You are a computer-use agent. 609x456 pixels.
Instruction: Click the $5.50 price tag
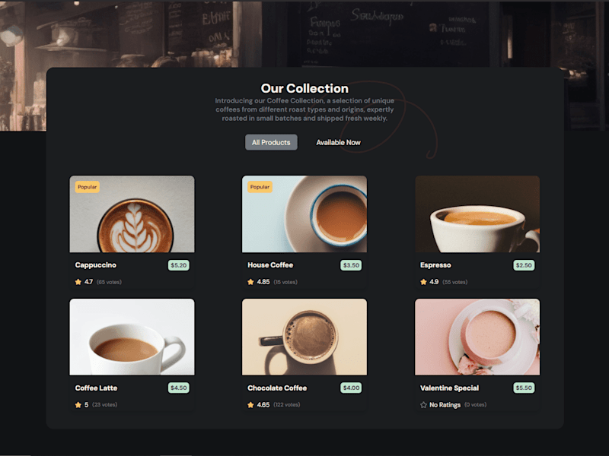pos(524,388)
